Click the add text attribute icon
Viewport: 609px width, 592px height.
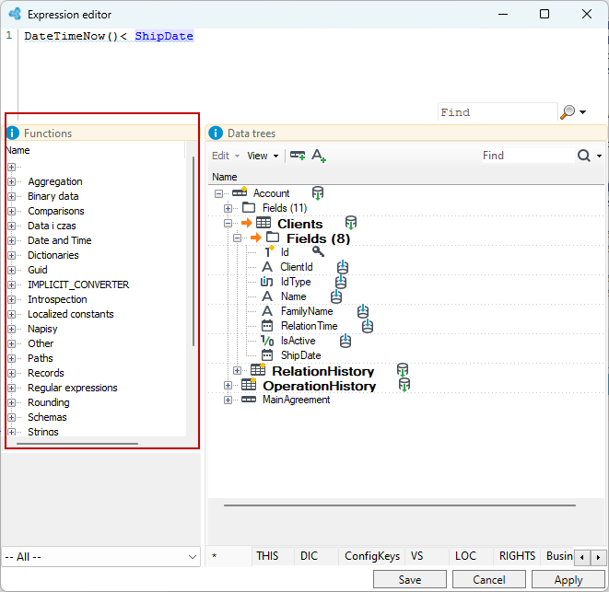[319, 156]
